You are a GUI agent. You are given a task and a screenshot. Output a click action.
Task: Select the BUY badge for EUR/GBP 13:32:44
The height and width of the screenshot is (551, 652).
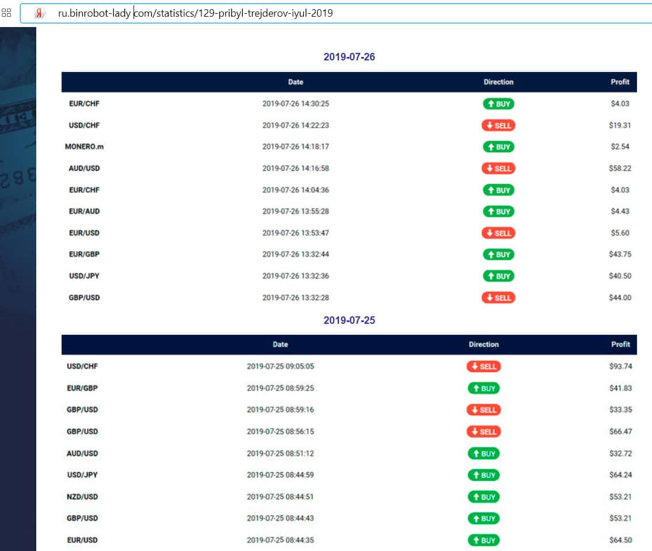click(x=498, y=254)
